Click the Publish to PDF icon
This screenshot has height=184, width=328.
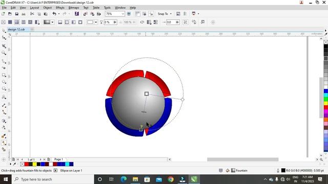[99, 14]
